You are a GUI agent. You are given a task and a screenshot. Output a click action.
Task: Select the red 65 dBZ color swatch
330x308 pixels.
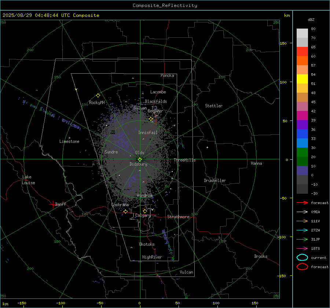click(302, 51)
